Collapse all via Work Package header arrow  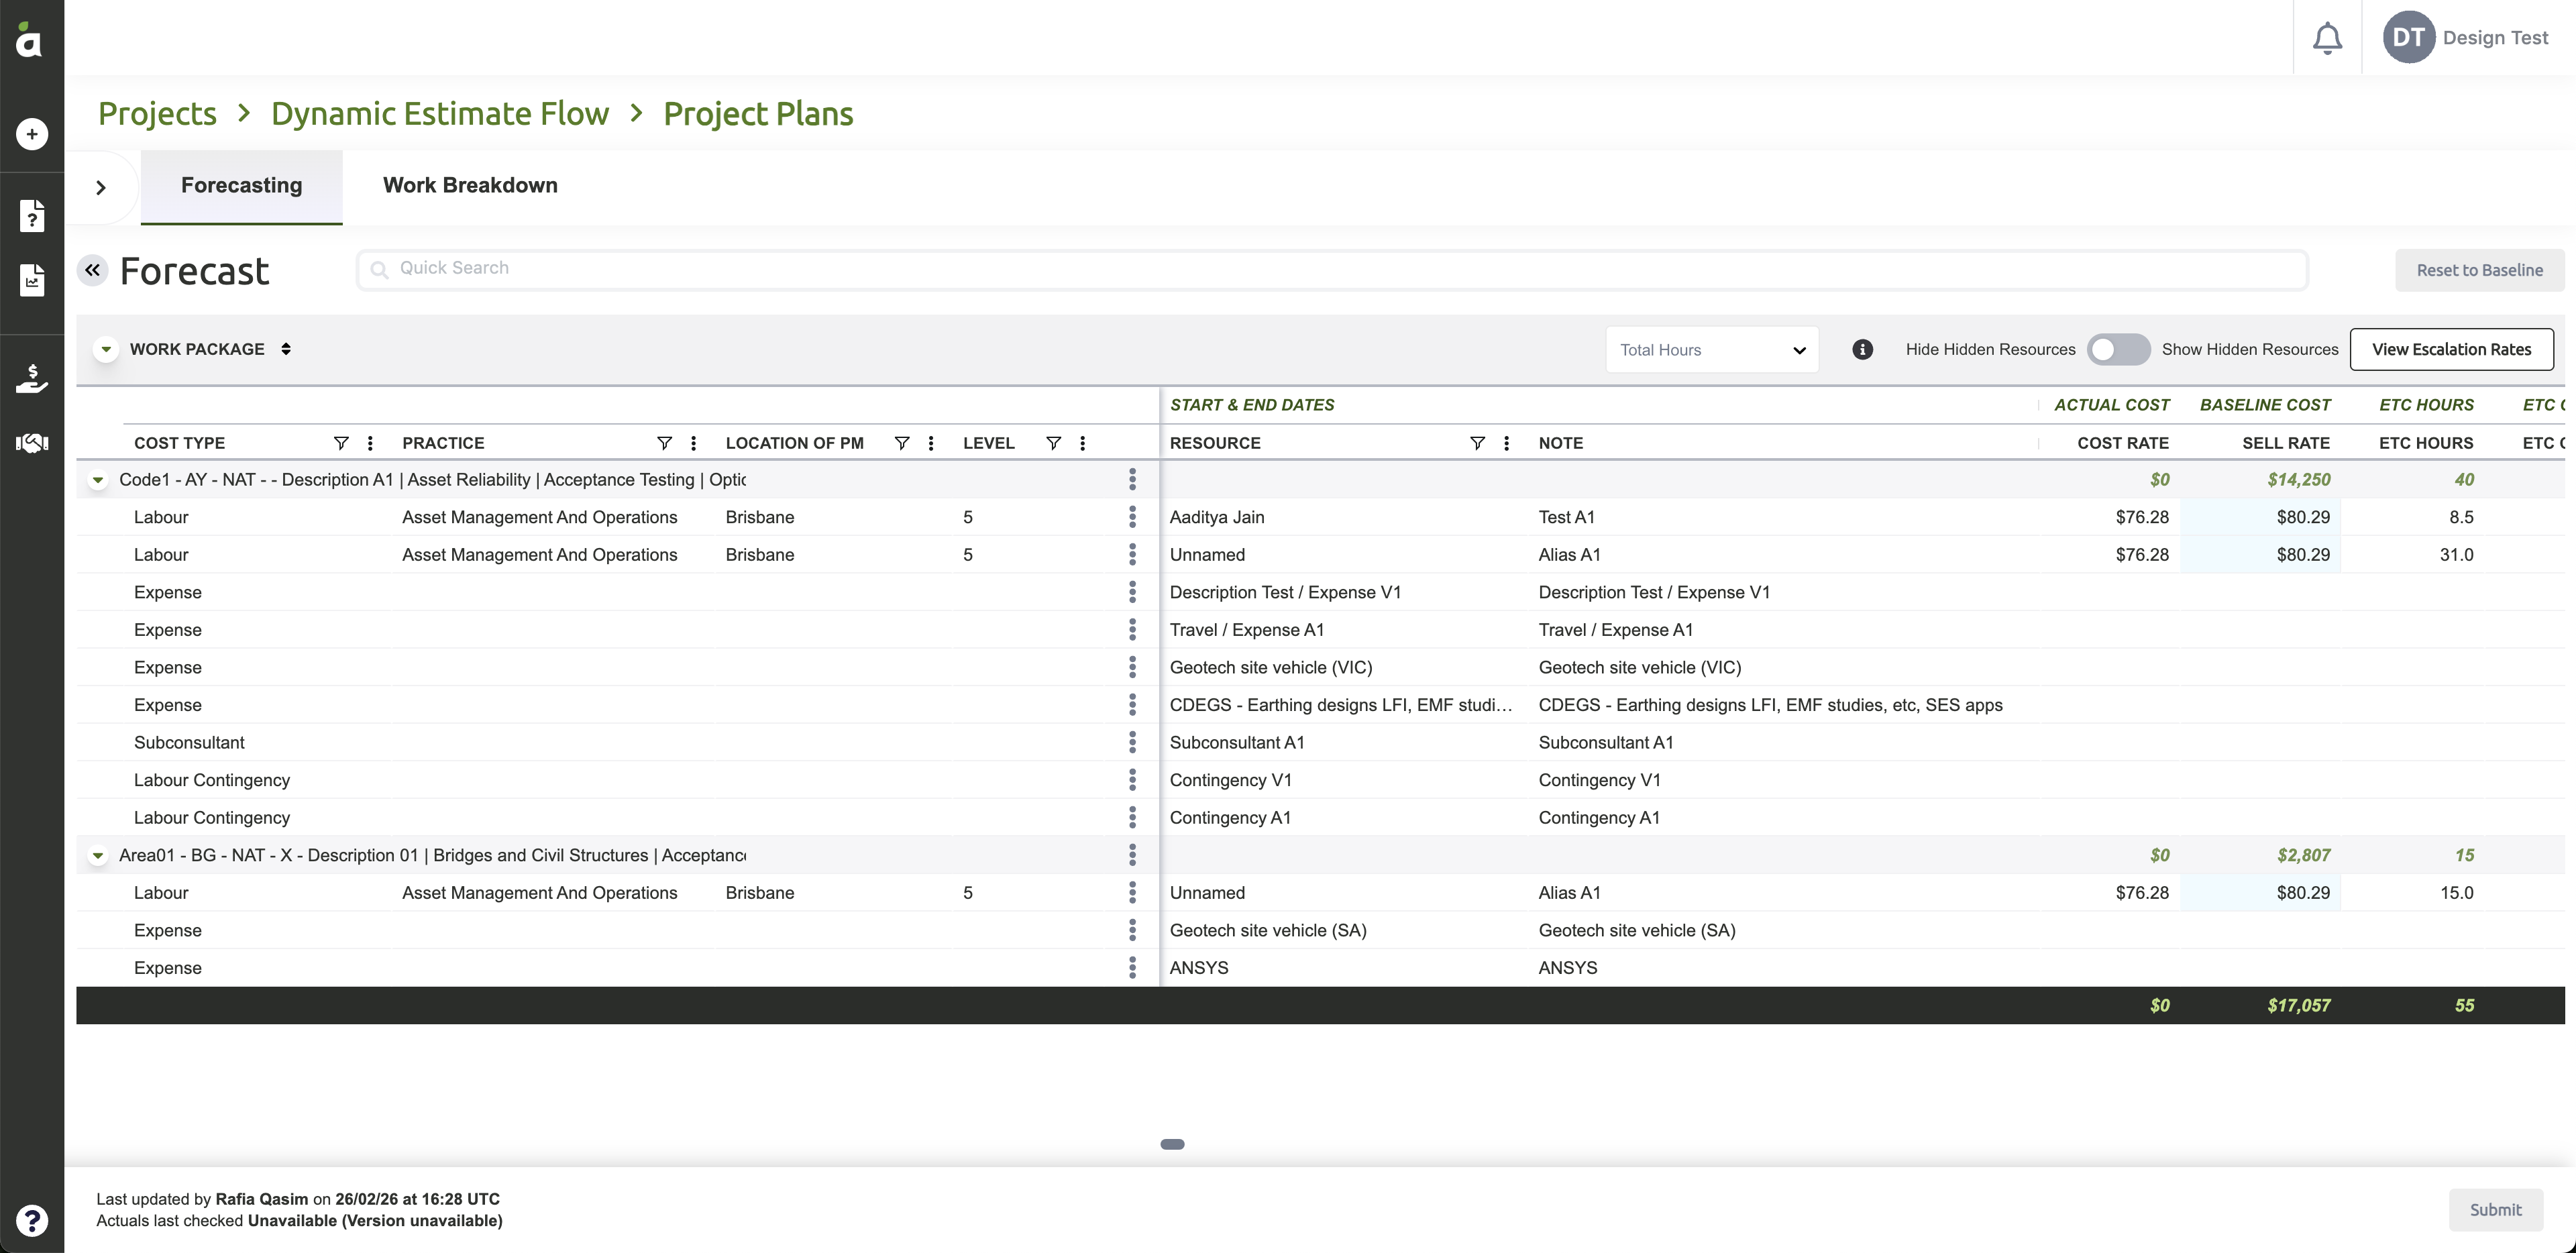tap(106, 349)
